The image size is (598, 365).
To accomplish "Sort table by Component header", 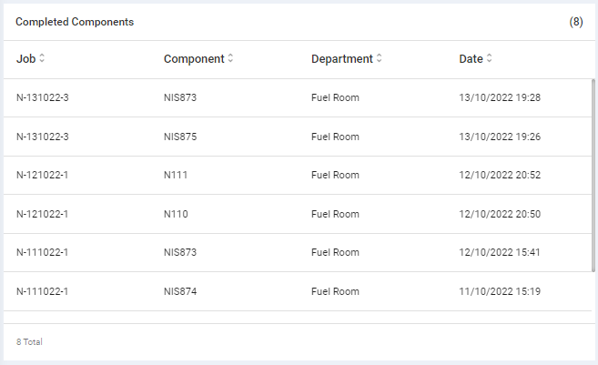I will 193,58.
